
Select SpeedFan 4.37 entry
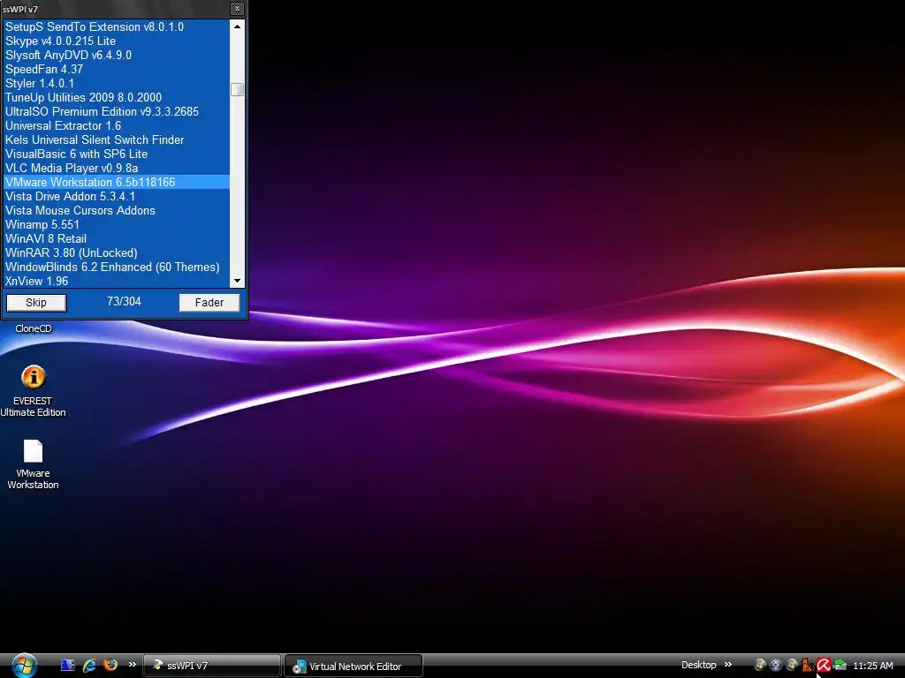(117, 69)
